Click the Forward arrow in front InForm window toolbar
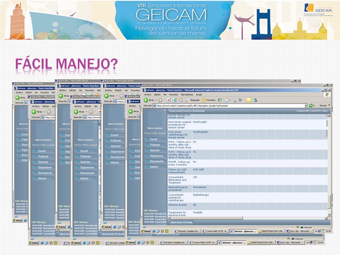This screenshot has height=255, width=340. pyautogui.click(x=160, y=100)
